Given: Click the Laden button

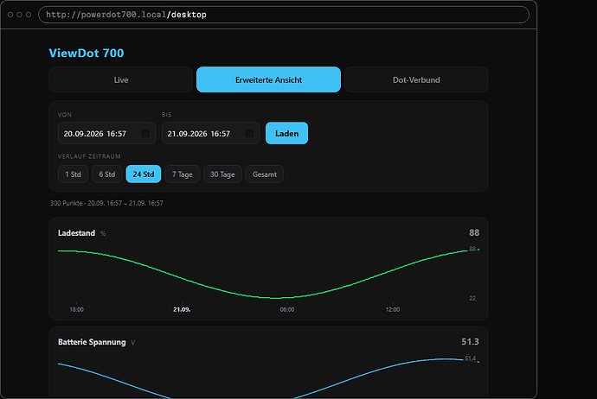Looking at the screenshot, I should (286, 133).
